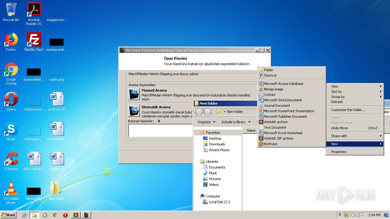Select Folder in the New submenu
Image resolution: width=390 pixels, height=219 pixels.
pos(292,70)
